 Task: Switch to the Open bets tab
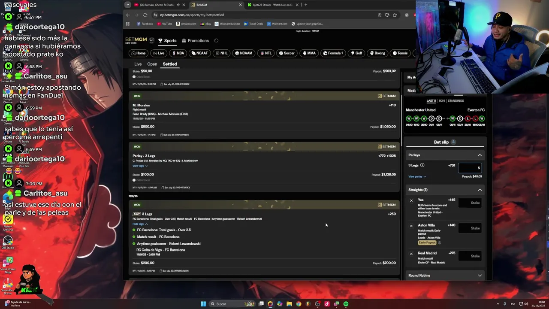pyautogui.click(x=152, y=64)
